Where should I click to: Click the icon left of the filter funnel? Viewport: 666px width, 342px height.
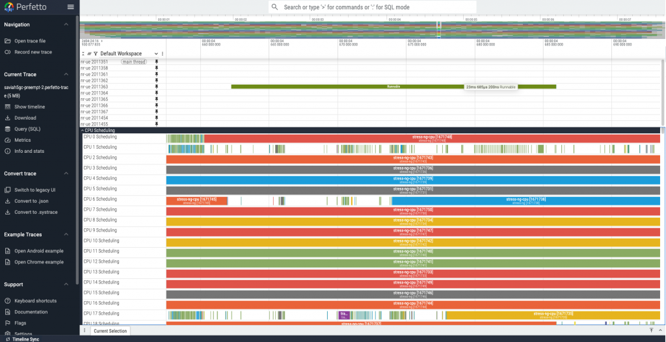point(89,54)
